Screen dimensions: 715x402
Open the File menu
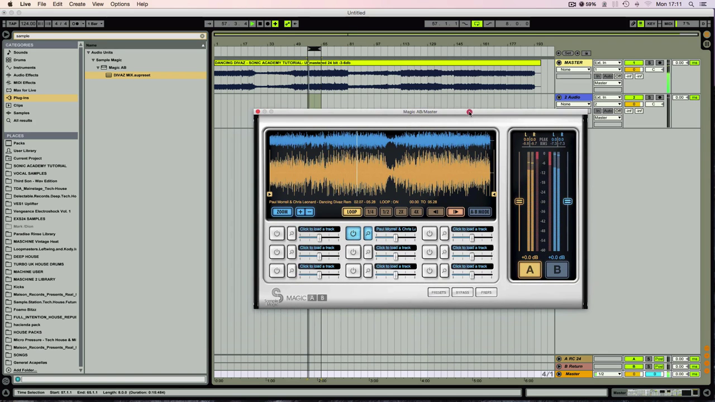[x=42, y=4]
